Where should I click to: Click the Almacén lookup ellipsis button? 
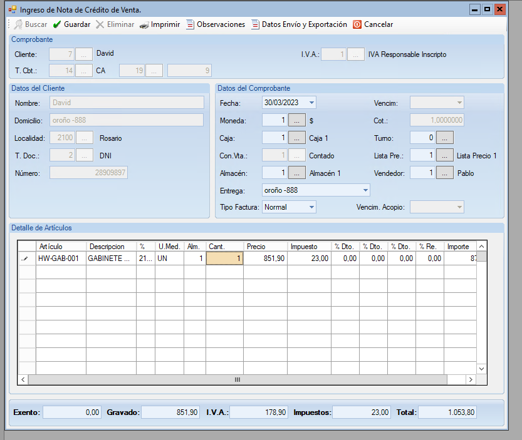[296, 173]
